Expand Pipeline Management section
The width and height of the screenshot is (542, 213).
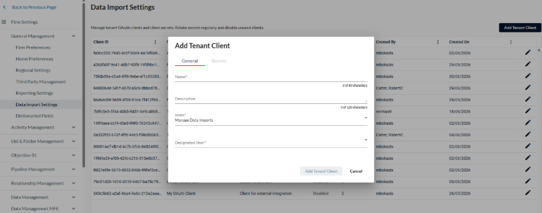click(74, 169)
